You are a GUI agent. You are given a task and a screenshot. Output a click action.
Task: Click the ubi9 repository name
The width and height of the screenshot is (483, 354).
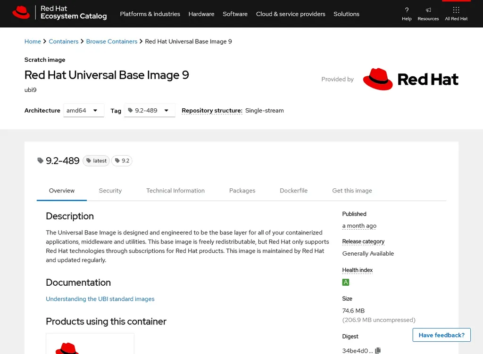[31, 90]
